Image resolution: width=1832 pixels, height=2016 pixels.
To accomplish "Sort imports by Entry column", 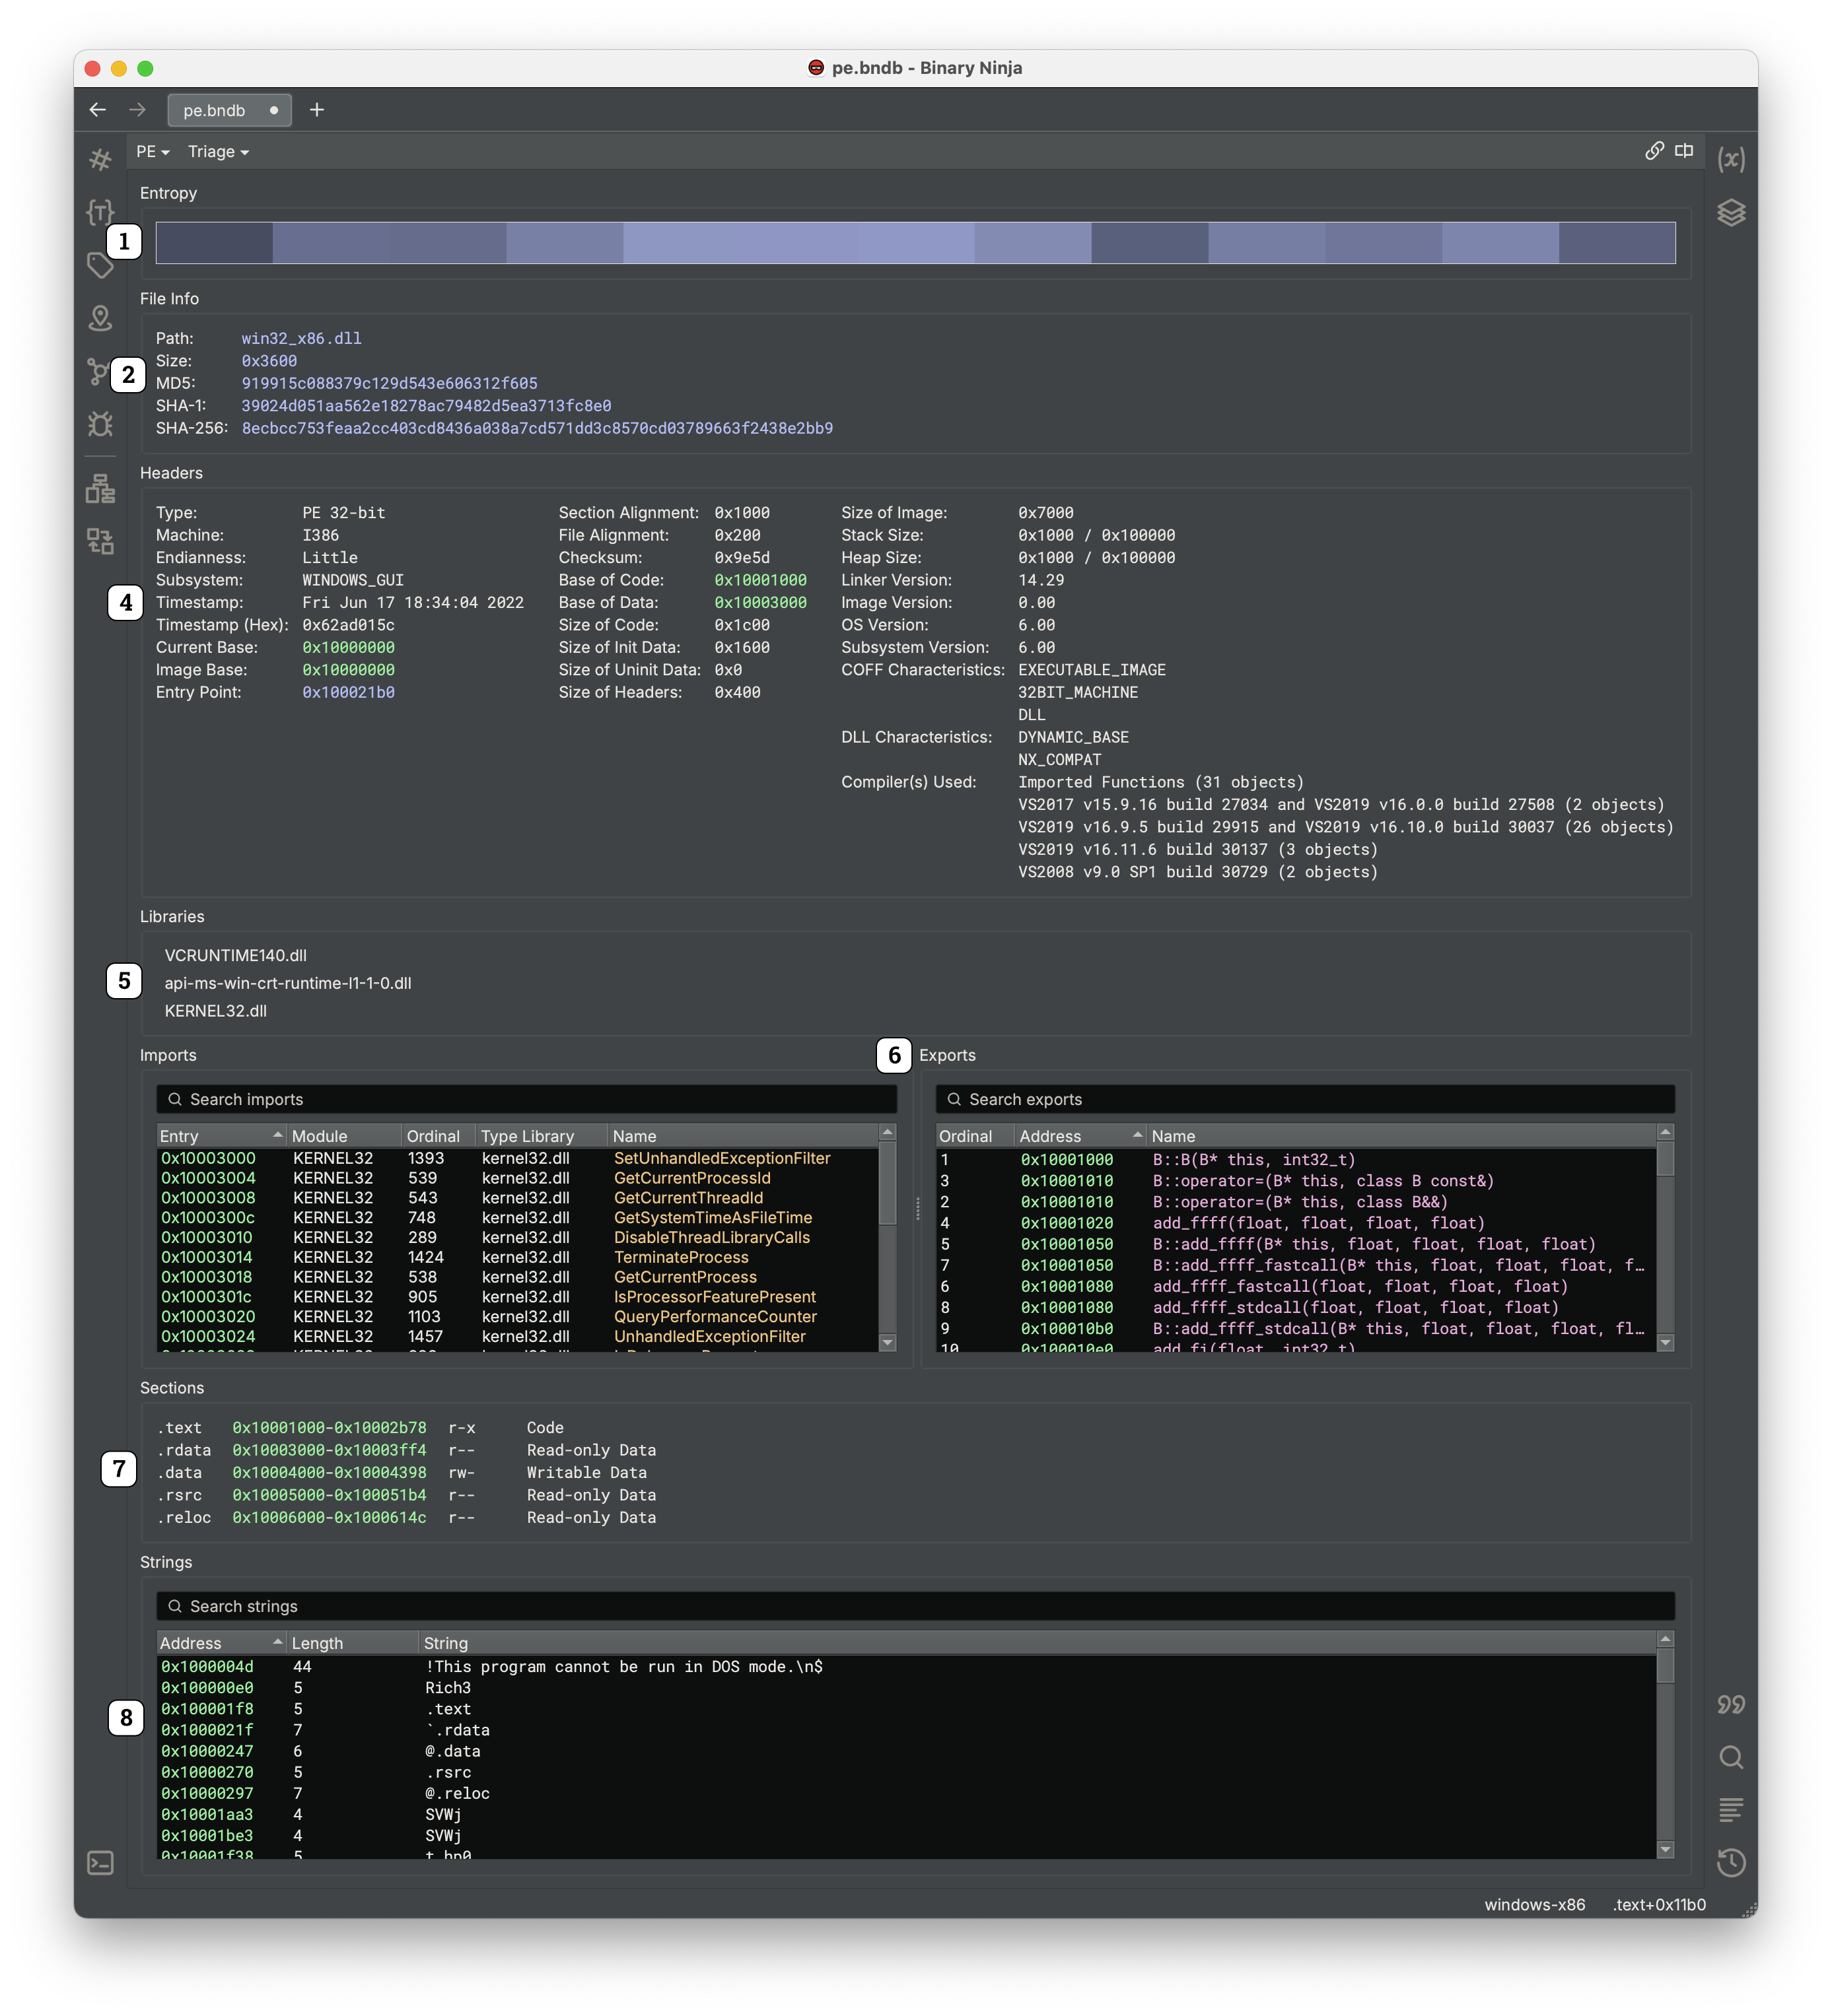I will pyautogui.click(x=221, y=1136).
